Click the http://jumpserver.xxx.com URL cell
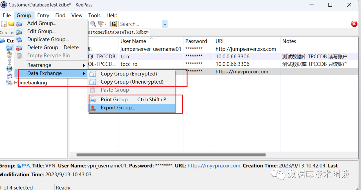361x190 pixels. tap(246, 49)
